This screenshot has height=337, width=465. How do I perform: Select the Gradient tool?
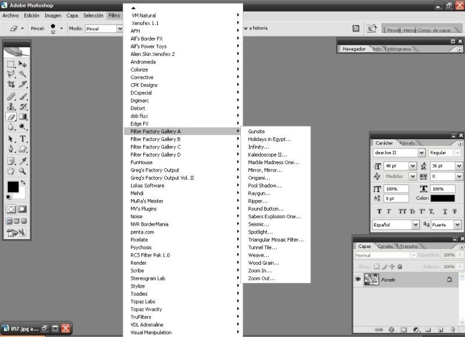point(23,117)
